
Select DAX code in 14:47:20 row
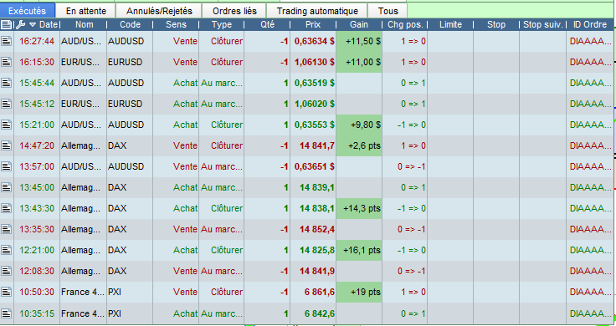pos(117,145)
